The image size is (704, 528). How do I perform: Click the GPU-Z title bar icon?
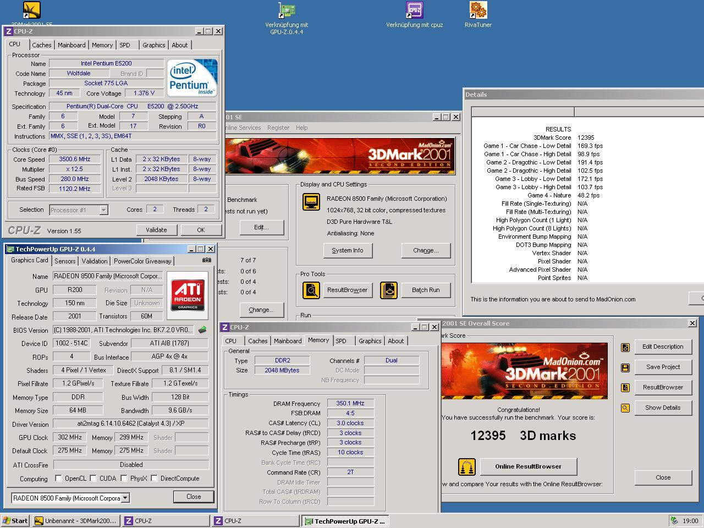(10, 249)
